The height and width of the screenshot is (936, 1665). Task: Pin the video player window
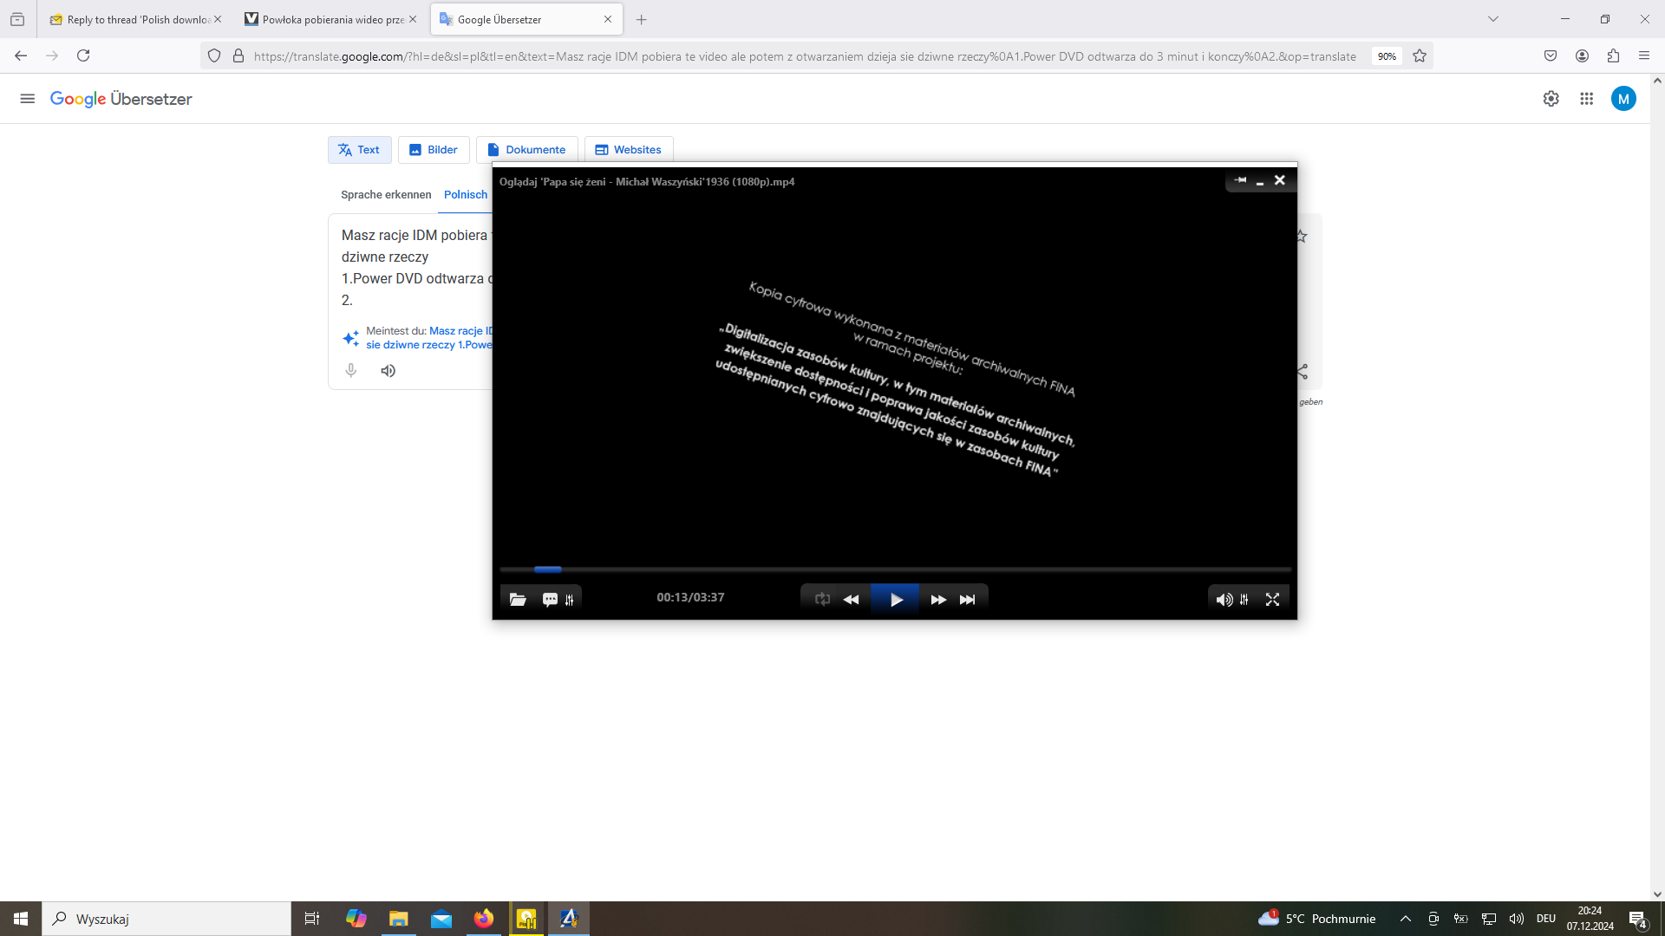[1240, 180]
